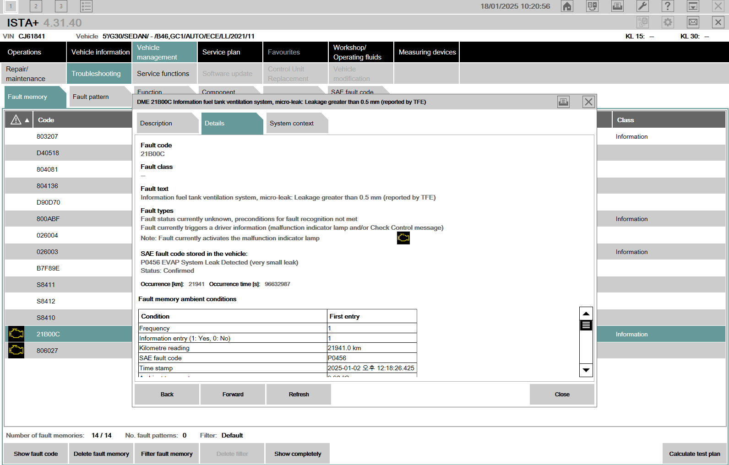The width and height of the screenshot is (729, 465).
Task: Sort by Class column header
Action: (x=669, y=120)
